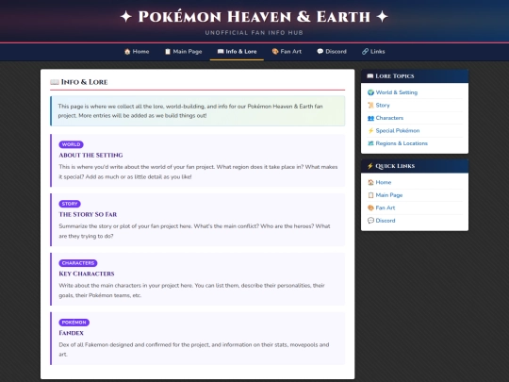Screen dimensions: 509x382
Task: Follow the Fan Art quick link in sidebar
Action: coord(386,208)
